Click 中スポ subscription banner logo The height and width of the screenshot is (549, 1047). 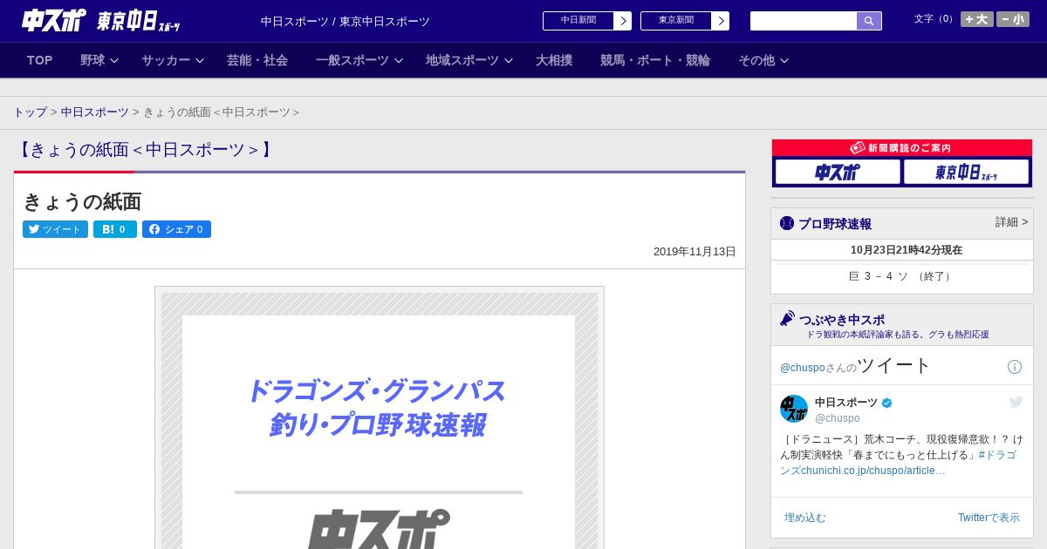coord(838,173)
